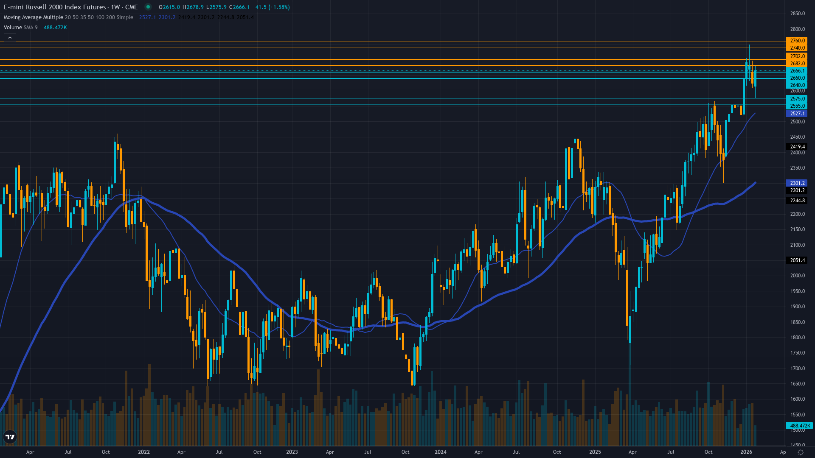Click the 2024 label on time axis
815x458 pixels.
click(x=441, y=452)
